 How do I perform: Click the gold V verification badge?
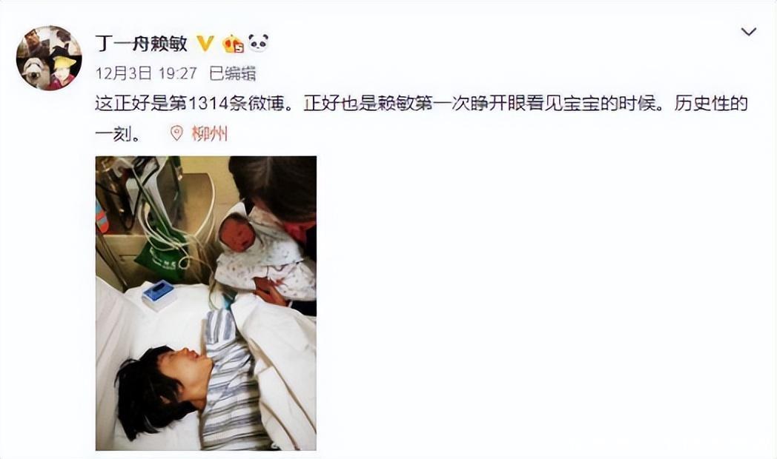coord(205,44)
